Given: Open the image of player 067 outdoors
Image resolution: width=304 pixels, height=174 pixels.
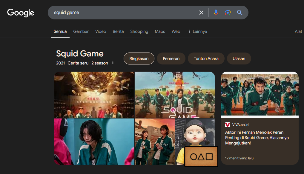Looking at the screenshot, I should click(x=154, y=142).
